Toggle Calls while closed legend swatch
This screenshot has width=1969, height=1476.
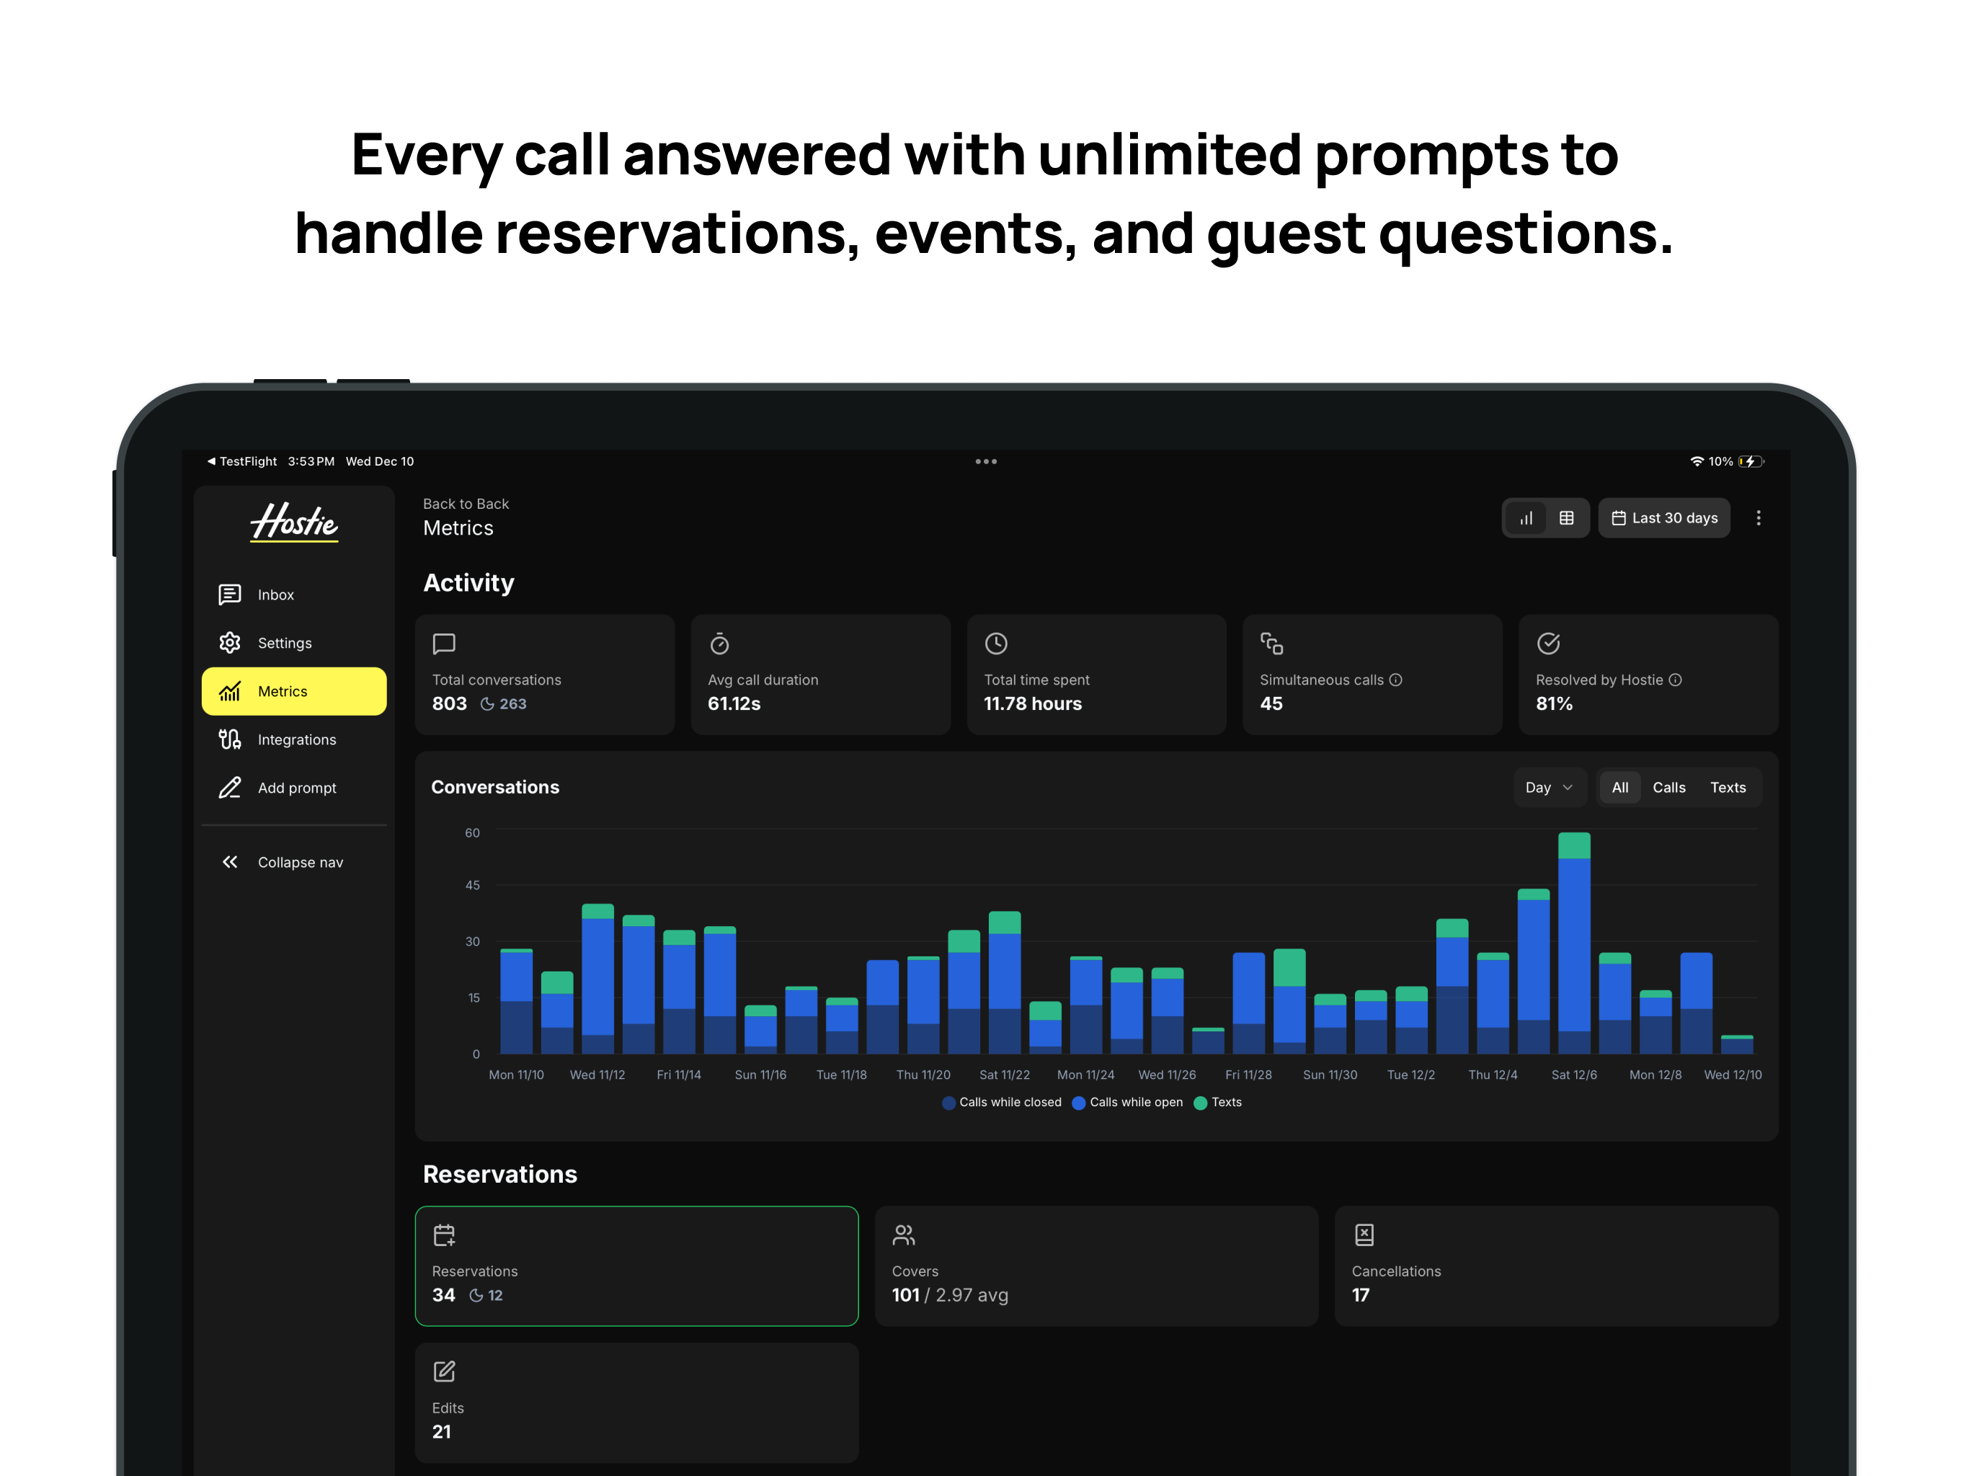click(949, 1103)
